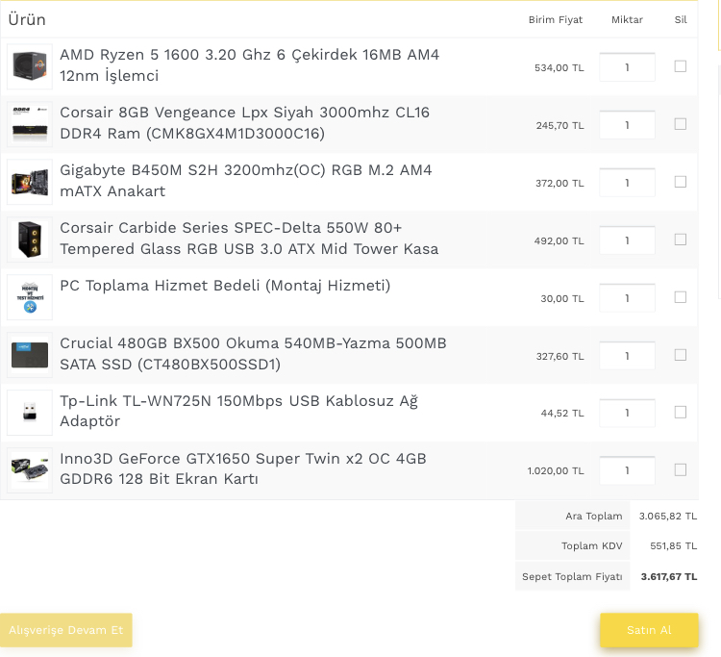Check the delete box for AMD Ryzen 5 1600

click(680, 66)
